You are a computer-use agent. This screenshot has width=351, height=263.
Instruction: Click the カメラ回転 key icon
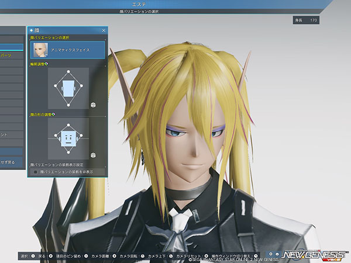tap(142, 256)
